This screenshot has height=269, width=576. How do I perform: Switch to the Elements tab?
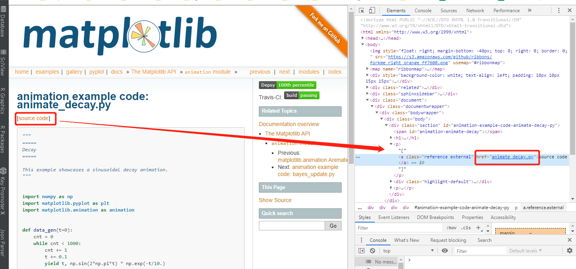coord(396,11)
